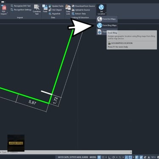Image resolution: width=159 pixels, height=159 pixels.
Task: Expand the Linking & Extraction panel title
Action: pos(80,18)
